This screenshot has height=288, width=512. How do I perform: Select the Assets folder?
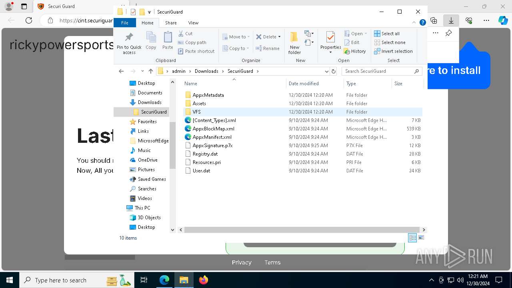coord(303,104)
